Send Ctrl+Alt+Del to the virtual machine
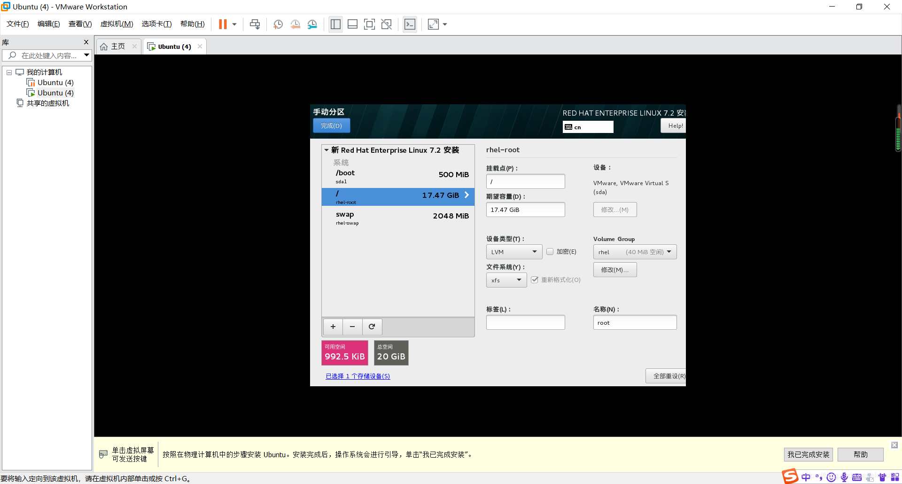This screenshot has width=902, height=484. click(x=255, y=24)
